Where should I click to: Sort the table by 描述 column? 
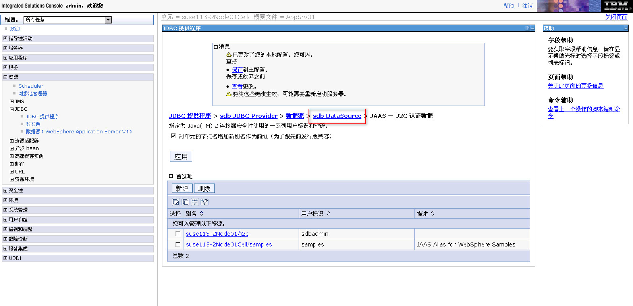point(433,214)
